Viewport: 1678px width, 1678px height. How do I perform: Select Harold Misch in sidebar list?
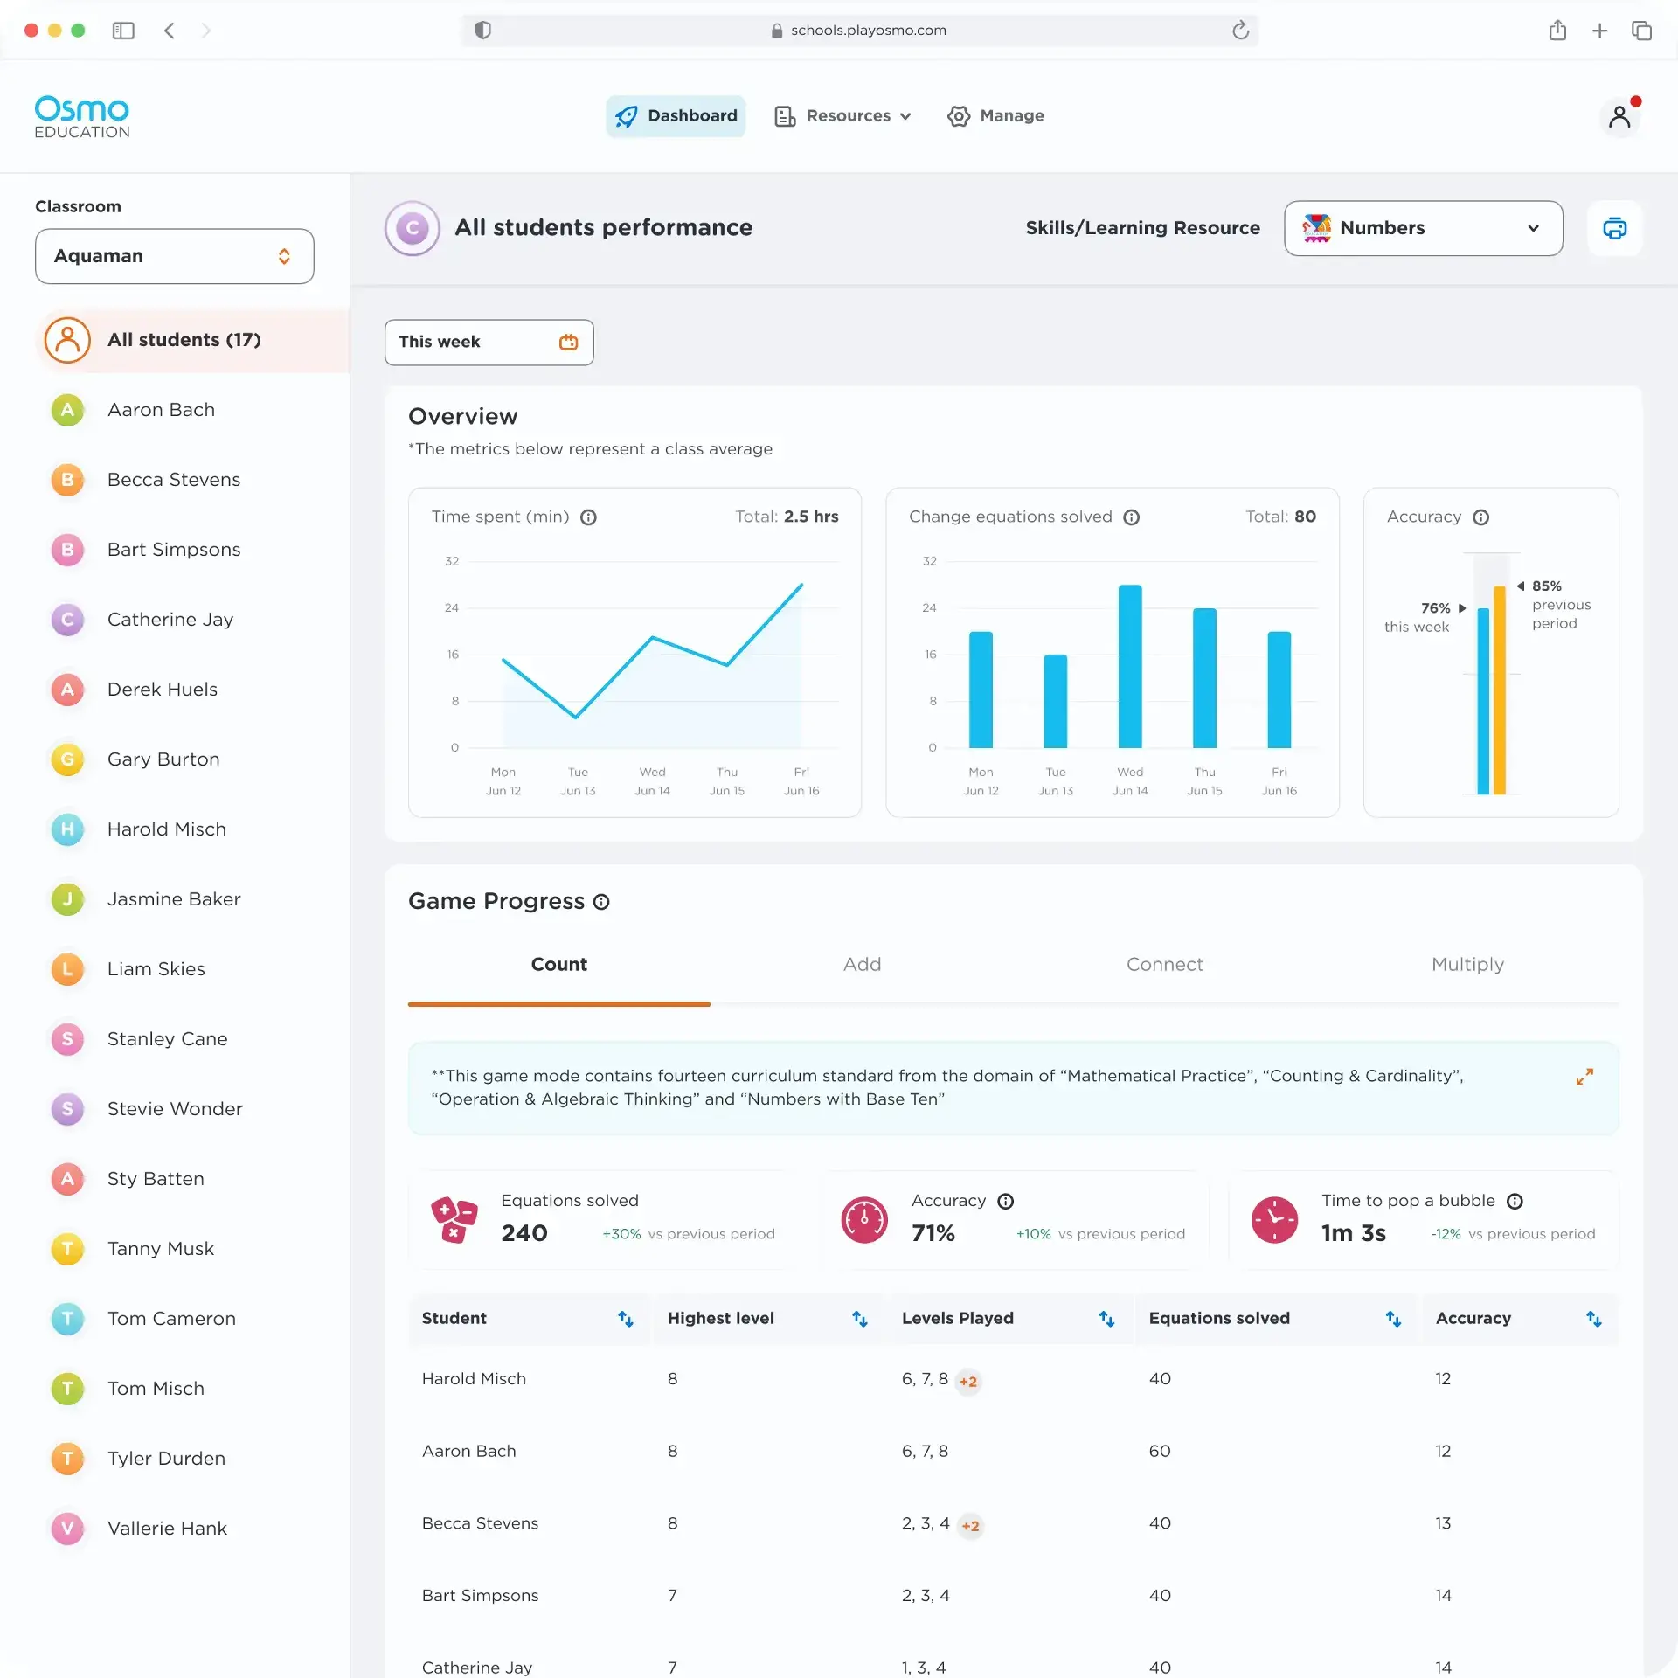coord(192,829)
